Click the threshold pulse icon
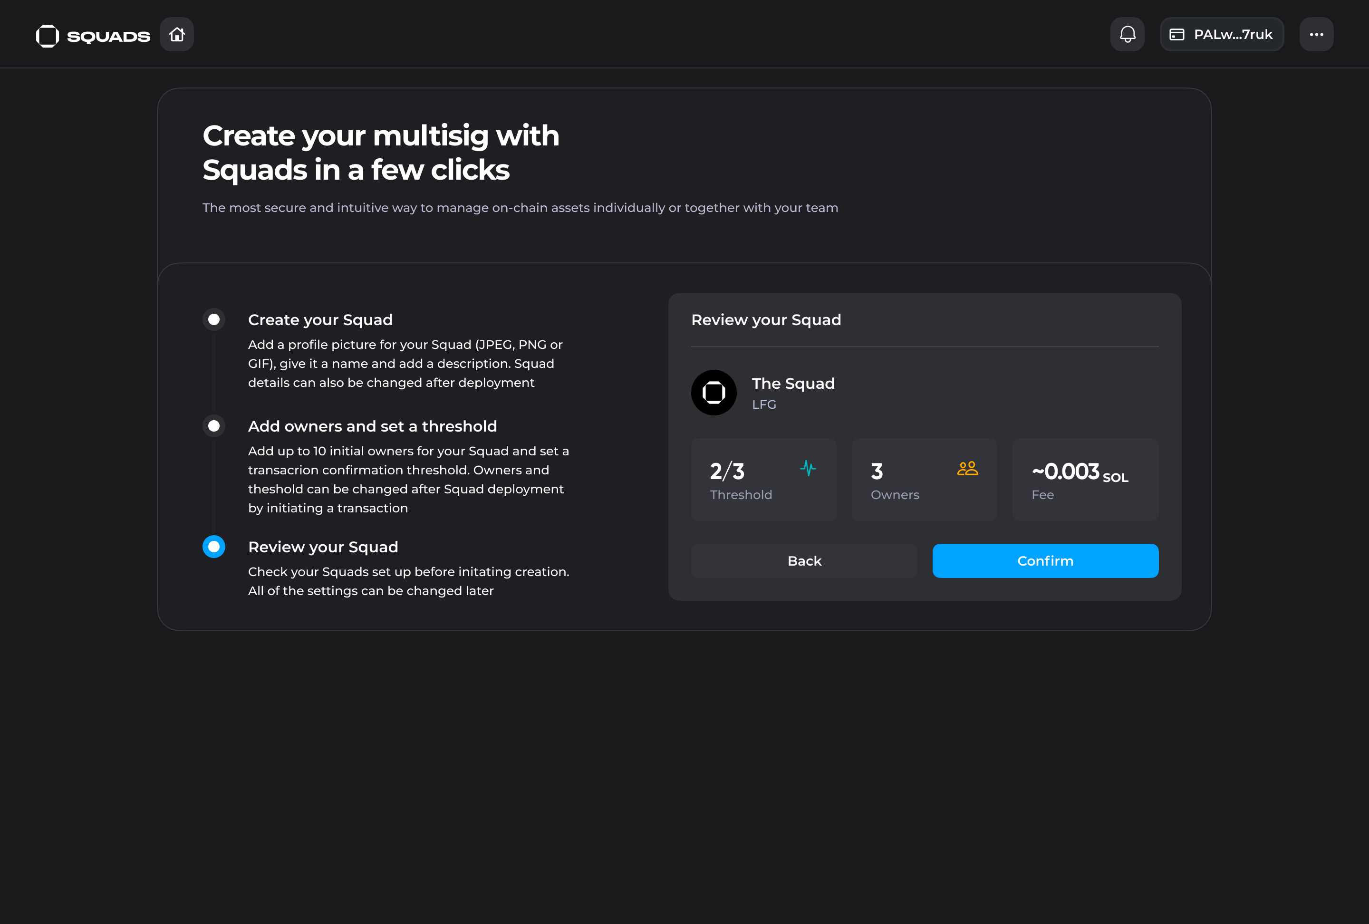Image resolution: width=1369 pixels, height=924 pixels. 808,468
